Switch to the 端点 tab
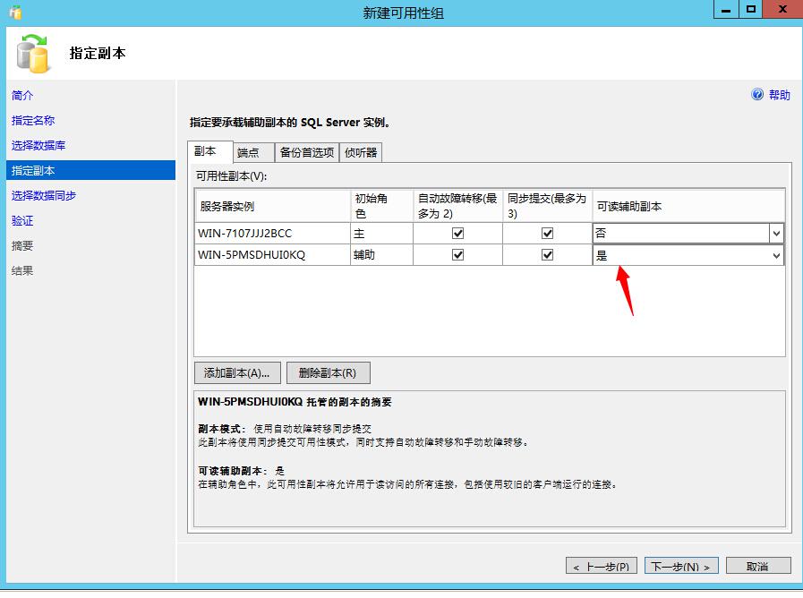803x598 pixels. pyautogui.click(x=254, y=152)
